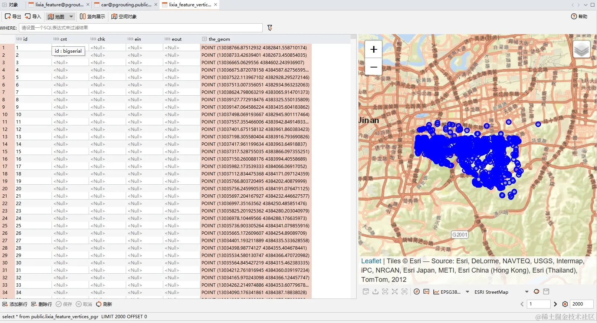Click 刷新 refresh button
The image size is (597, 323).
tap(104, 304)
